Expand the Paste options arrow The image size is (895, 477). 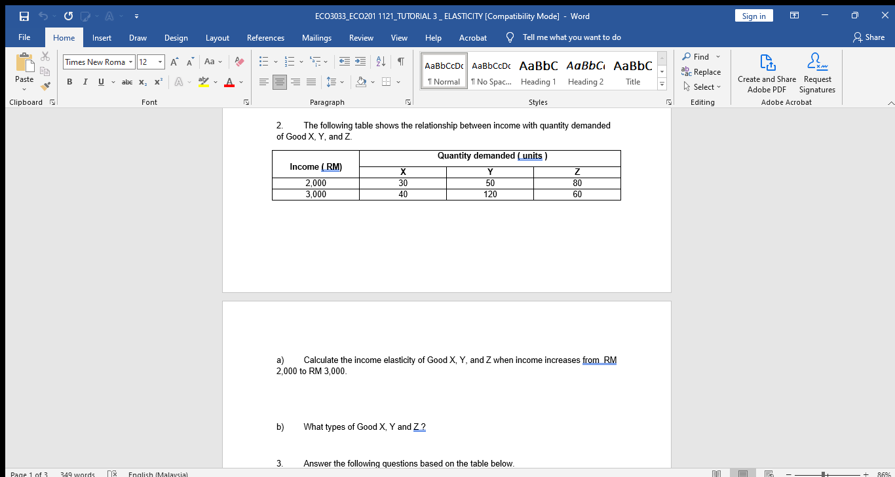(24, 89)
